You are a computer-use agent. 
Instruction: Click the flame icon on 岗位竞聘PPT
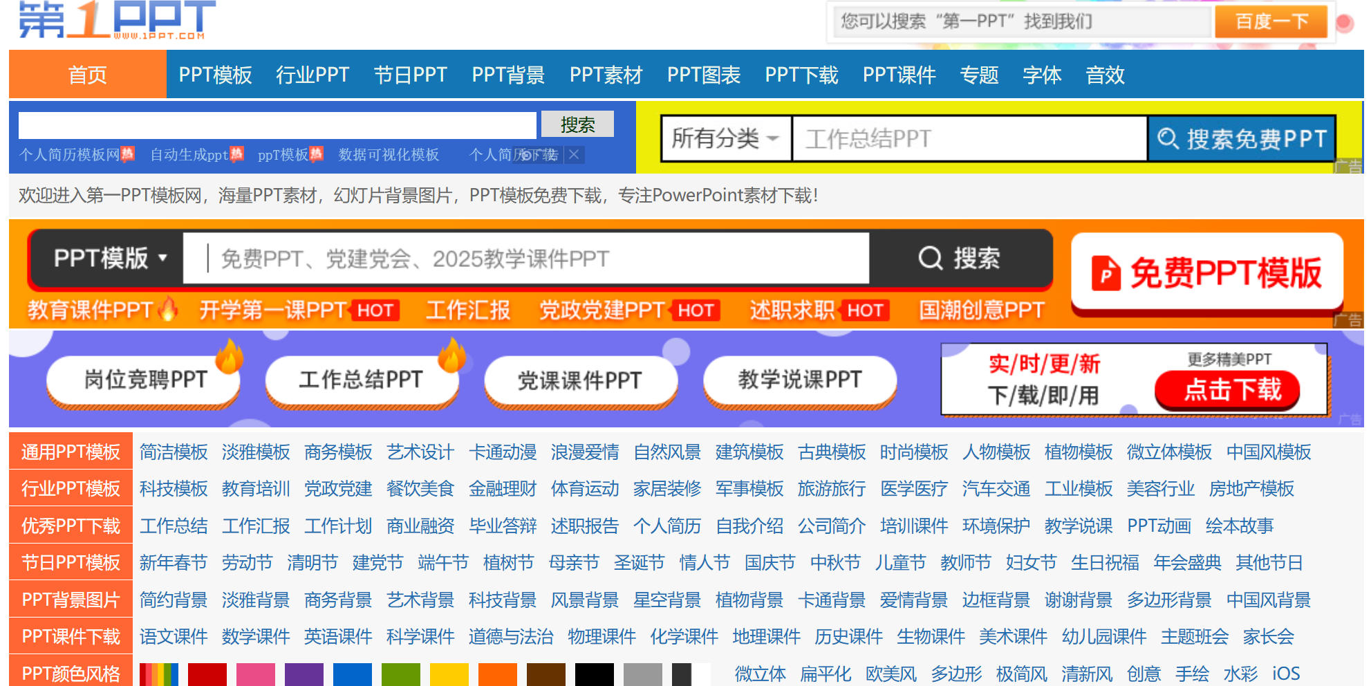(x=229, y=357)
